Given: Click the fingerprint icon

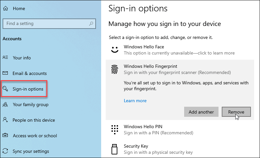Looking at the screenshot, I should (114, 69).
